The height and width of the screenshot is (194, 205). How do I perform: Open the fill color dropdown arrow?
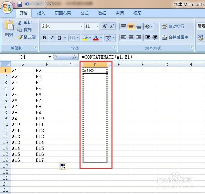[90, 38]
